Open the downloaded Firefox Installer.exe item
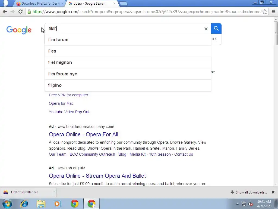278x209 pixels. click(x=27, y=192)
